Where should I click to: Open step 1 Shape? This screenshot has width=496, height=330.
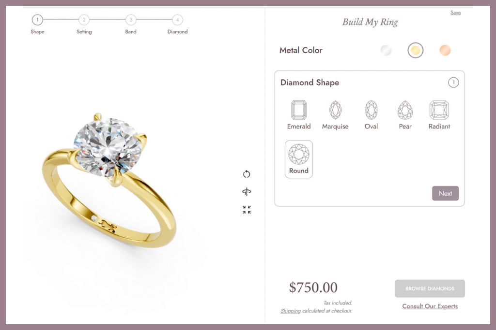click(x=37, y=20)
